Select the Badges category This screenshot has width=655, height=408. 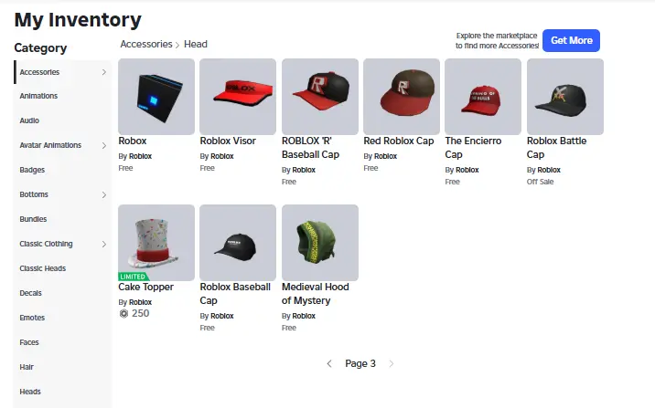click(x=32, y=170)
